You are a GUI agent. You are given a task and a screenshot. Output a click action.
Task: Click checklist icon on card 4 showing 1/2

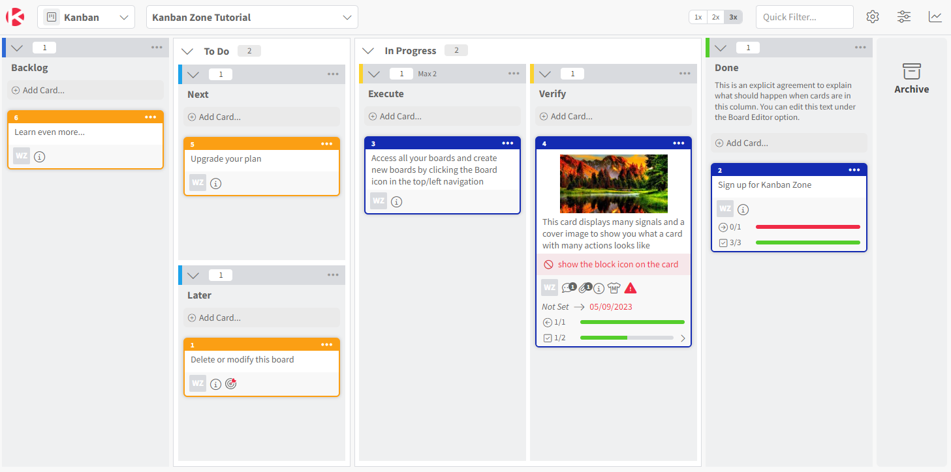pos(548,338)
